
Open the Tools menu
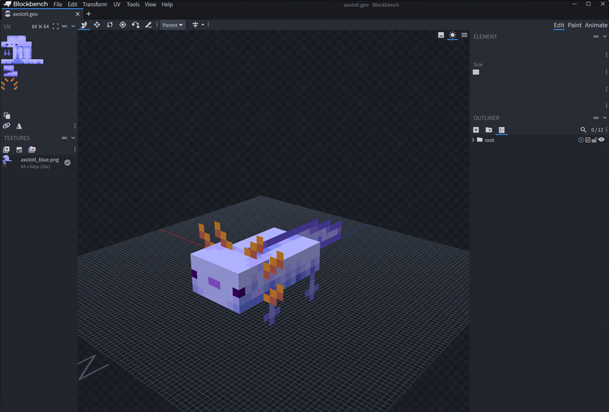[133, 4]
